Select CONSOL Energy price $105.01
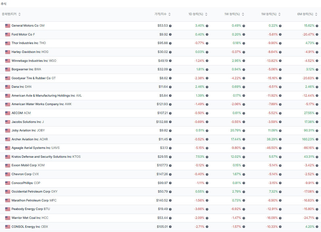Viewport: 321px width, 232px height. [162, 227]
